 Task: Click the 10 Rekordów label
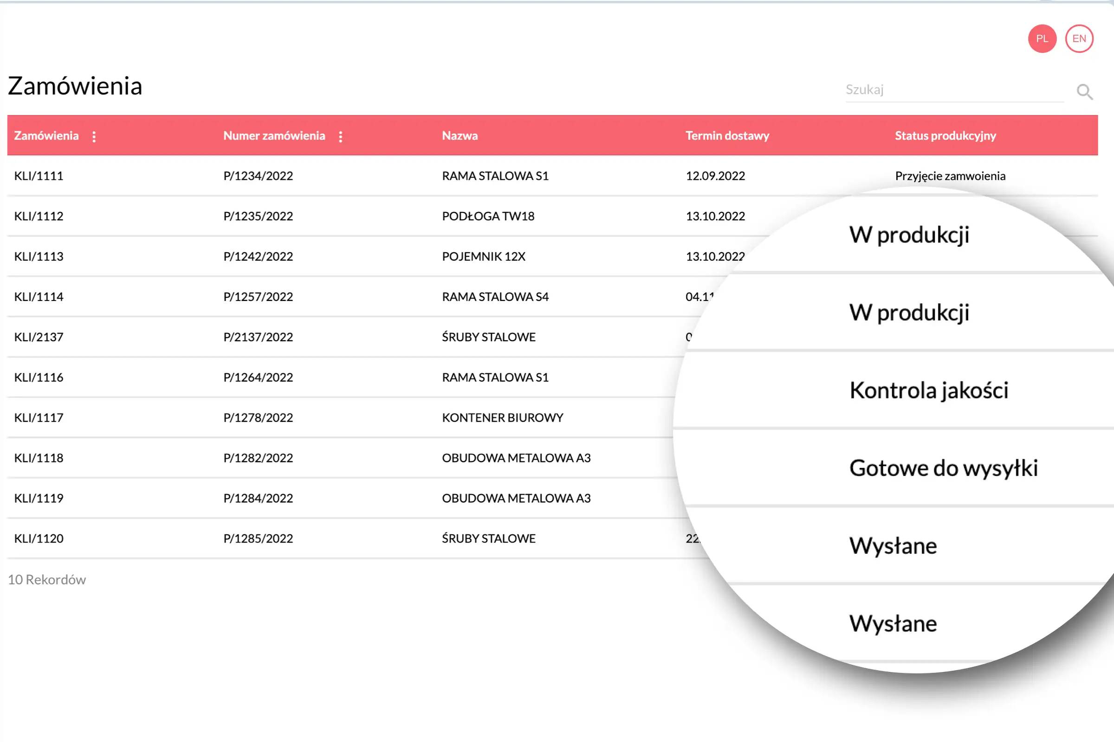pos(47,579)
